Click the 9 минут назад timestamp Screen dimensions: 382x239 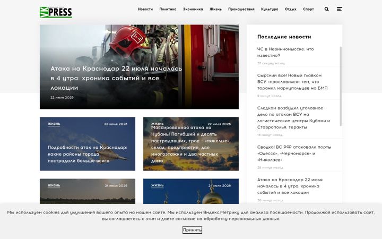coord(269,96)
